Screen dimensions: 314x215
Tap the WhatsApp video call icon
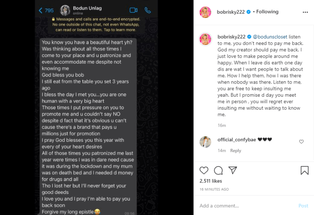[x=133, y=10]
